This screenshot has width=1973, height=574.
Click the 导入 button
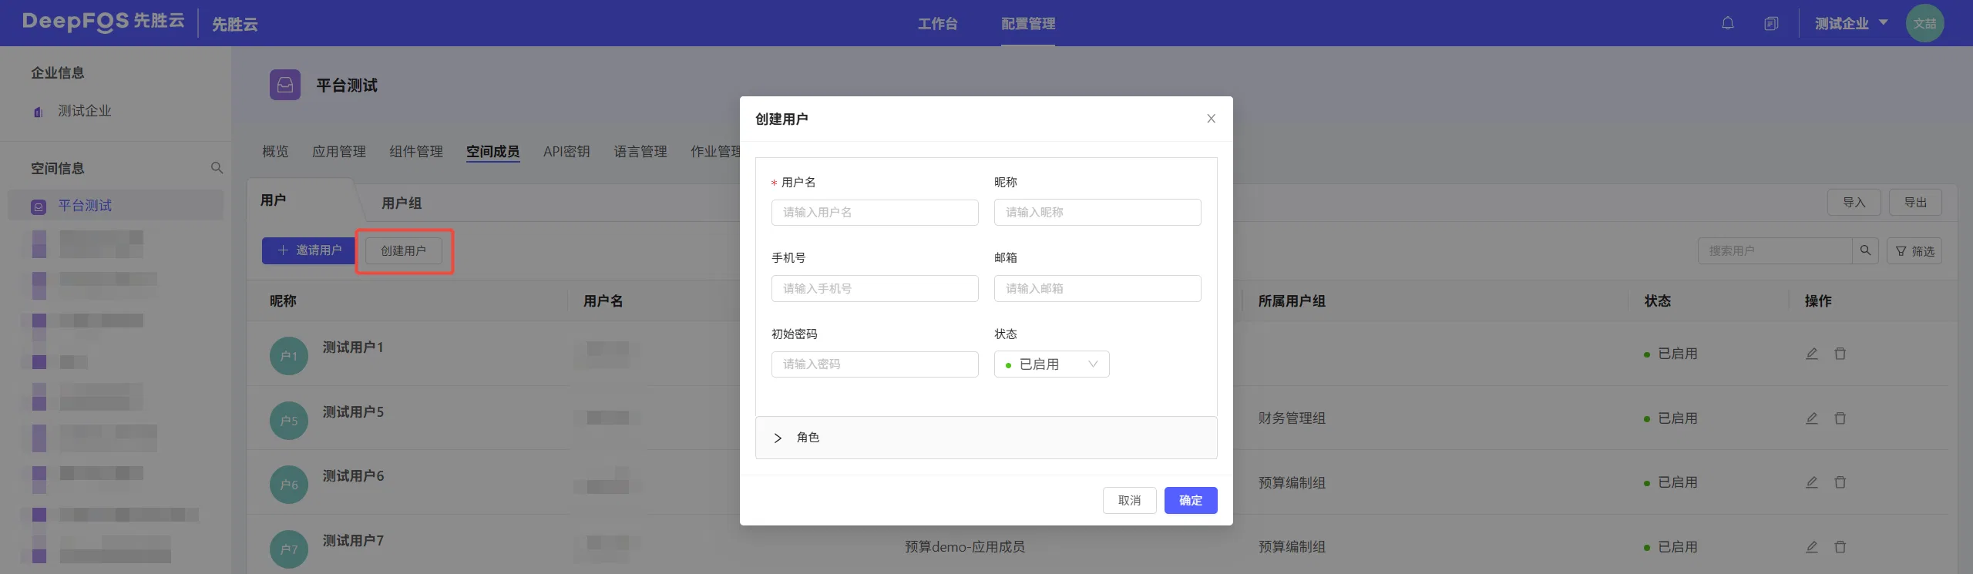[1854, 202]
